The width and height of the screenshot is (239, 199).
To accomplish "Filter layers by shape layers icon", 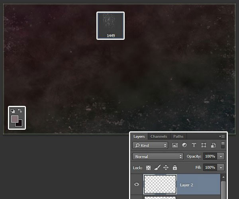I will click(x=204, y=145).
